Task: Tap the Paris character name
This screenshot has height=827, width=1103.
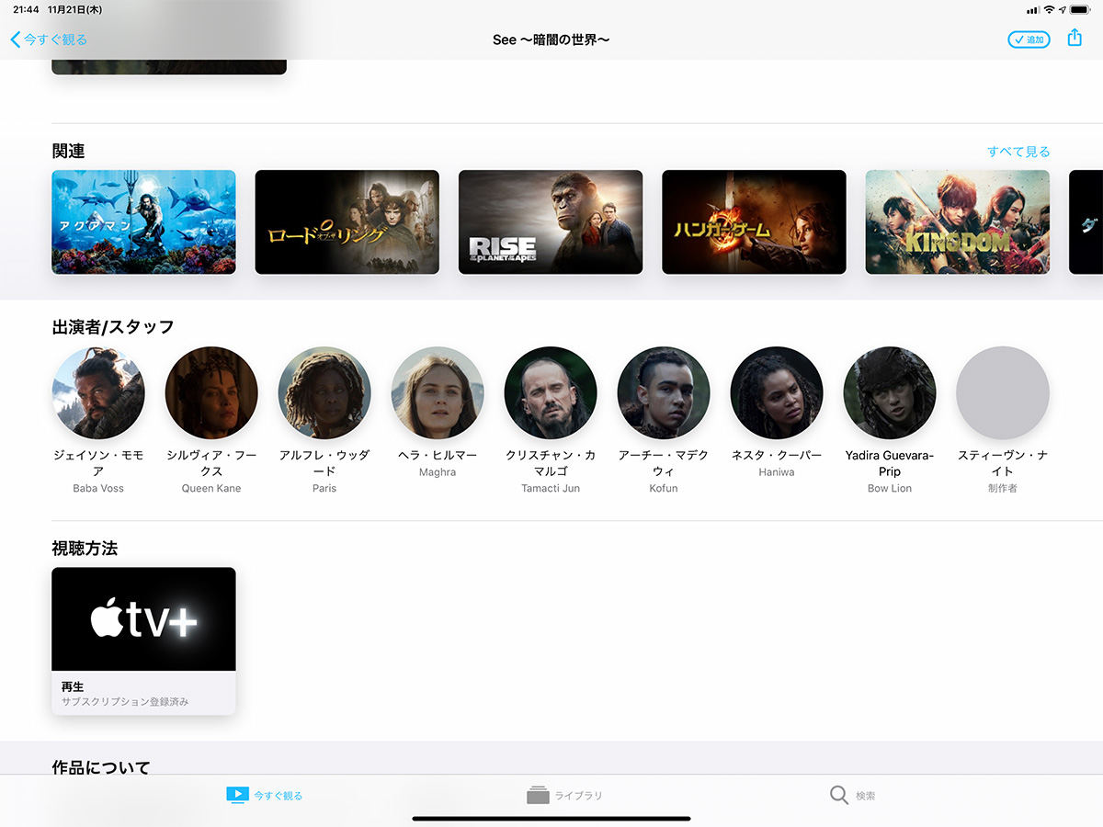Action: [x=324, y=488]
